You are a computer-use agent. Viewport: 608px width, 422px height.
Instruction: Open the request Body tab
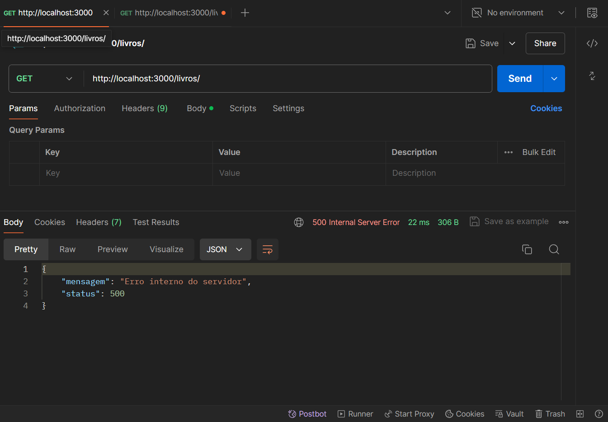click(x=200, y=108)
